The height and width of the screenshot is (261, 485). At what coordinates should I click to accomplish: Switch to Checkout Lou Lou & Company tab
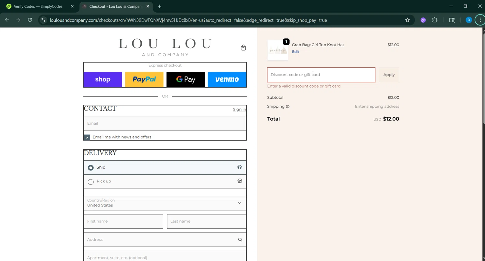pyautogui.click(x=116, y=6)
